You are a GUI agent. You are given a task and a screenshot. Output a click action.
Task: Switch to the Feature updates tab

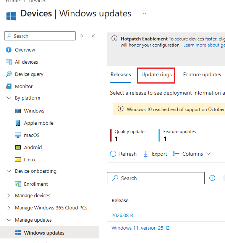tap(202, 74)
